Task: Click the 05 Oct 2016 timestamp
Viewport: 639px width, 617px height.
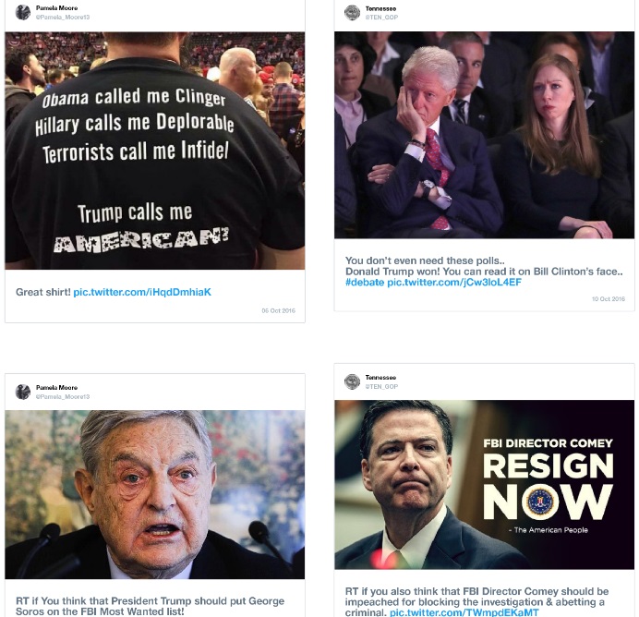Action: (278, 310)
